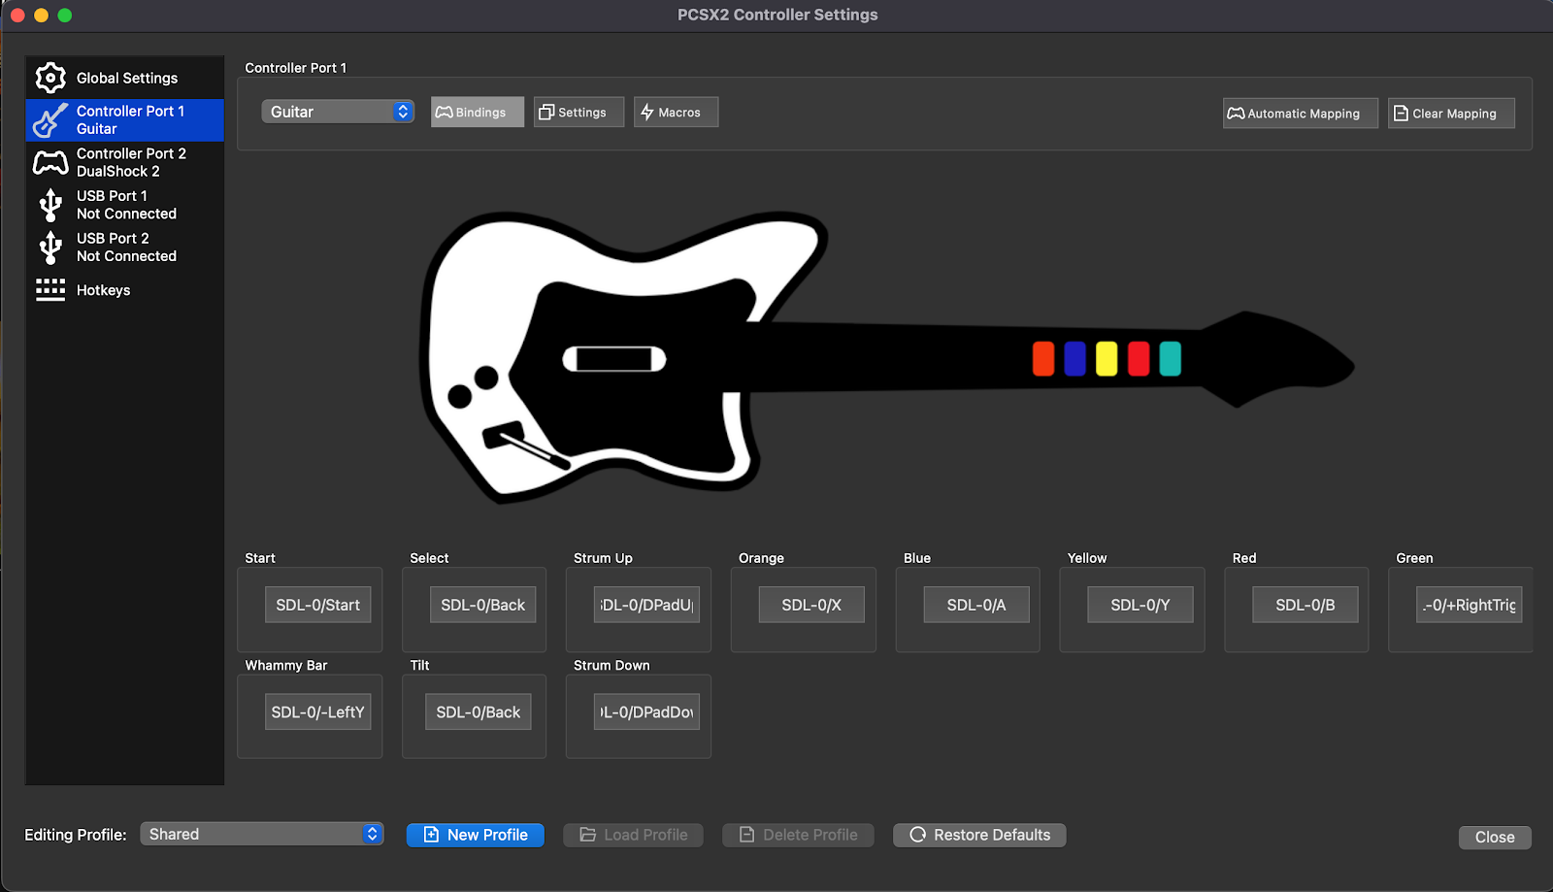Click the controller icon in Automatic Mapping
This screenshot has height=892, width=1553.
1236,114
